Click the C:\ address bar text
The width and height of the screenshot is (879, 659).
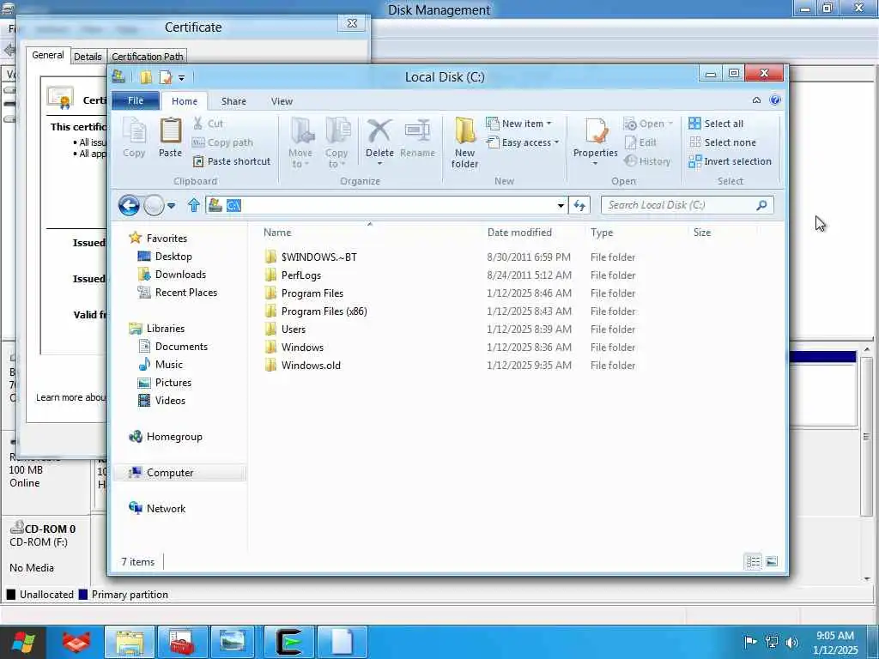[233, 206]
